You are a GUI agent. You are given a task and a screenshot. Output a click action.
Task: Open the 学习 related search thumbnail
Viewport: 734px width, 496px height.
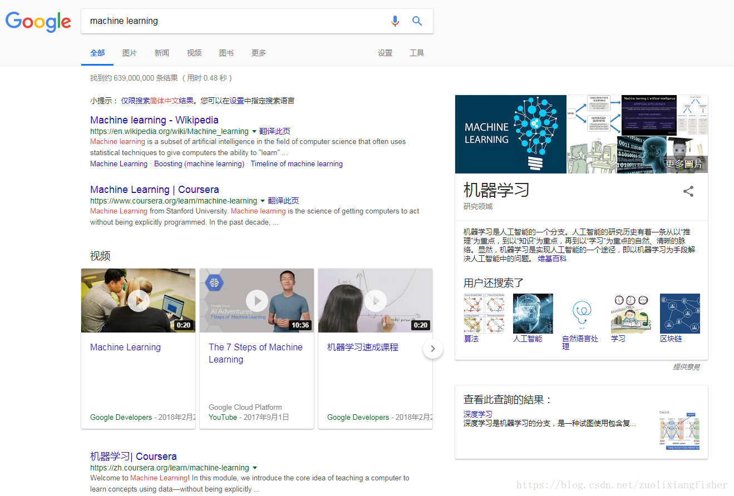coord(631,314)
